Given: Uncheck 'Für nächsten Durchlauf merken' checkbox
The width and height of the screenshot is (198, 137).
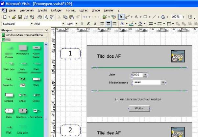Looking at the screenshot, I should click(116, 99).
